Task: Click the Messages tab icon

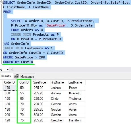Action: click(16, 76)
